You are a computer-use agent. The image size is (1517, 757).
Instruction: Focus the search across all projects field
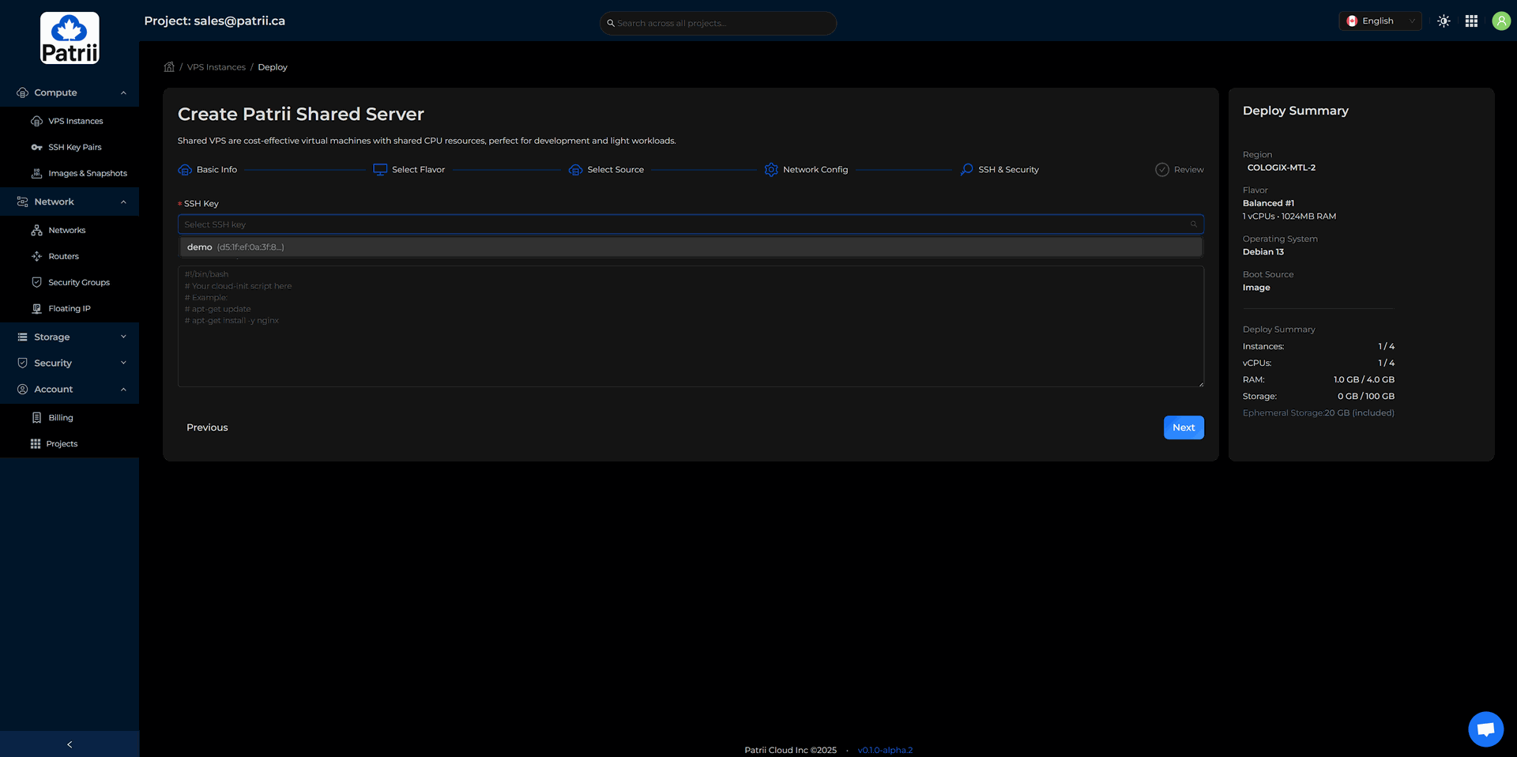click(719, 23)
